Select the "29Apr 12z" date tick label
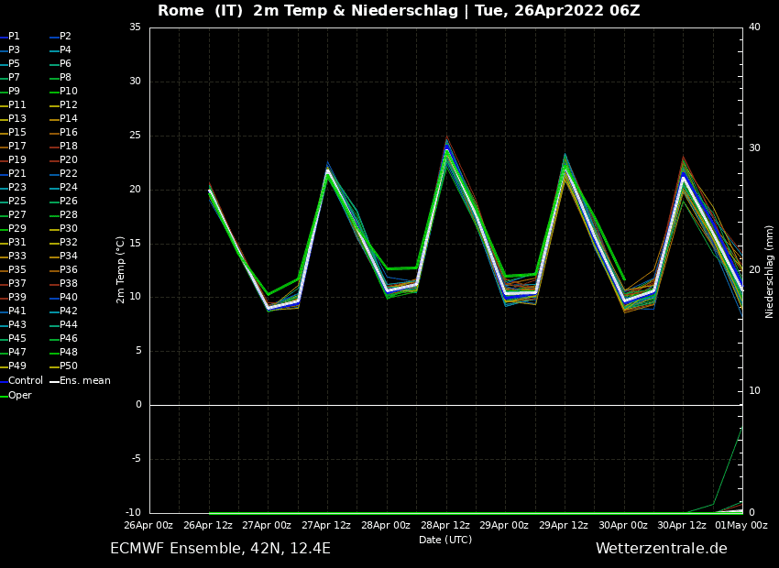The height and width of the screenshot is (568, 779). [x=564, y=525]
